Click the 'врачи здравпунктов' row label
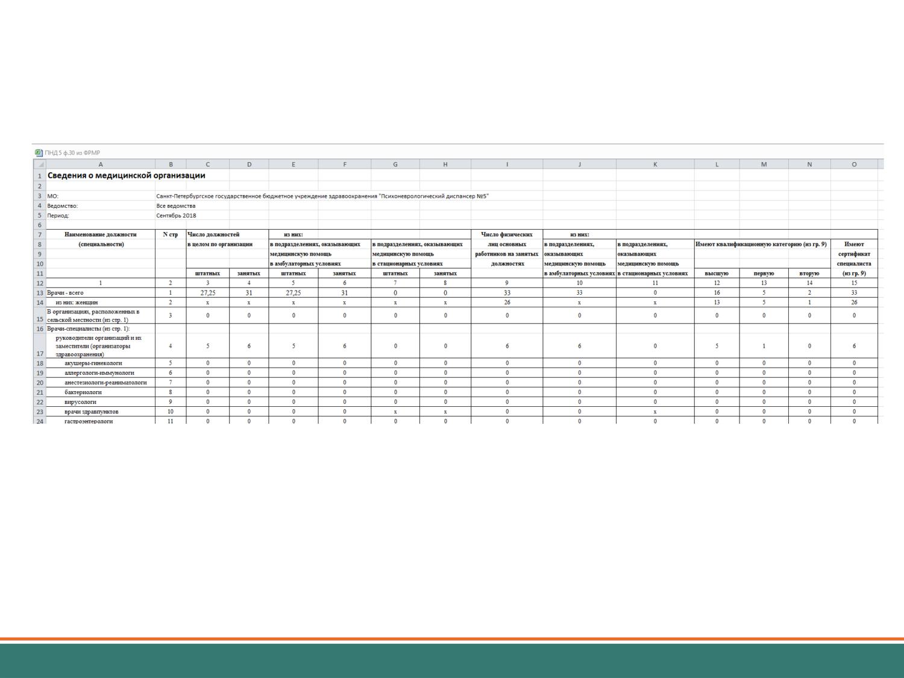This screenshot has width=904, height=678. point(92,412)
